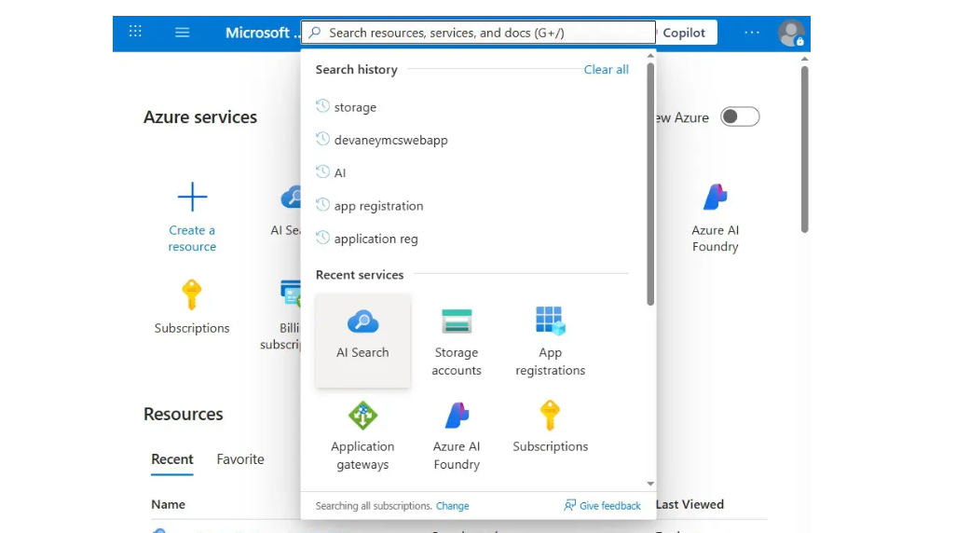Viewport: 956px width, 533px height.
Task: Switch to the Recent resources tab
Action: click(172, 459)
